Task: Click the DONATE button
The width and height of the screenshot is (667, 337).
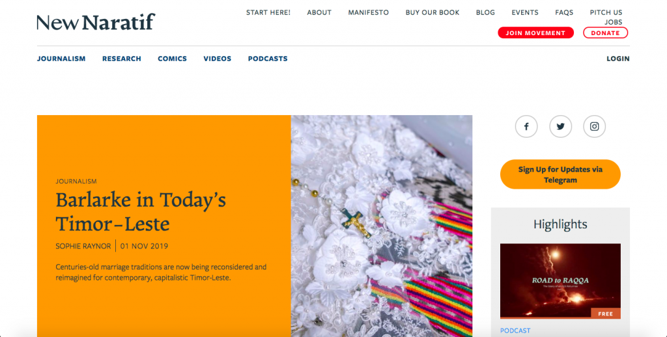Action: point(605,33)
